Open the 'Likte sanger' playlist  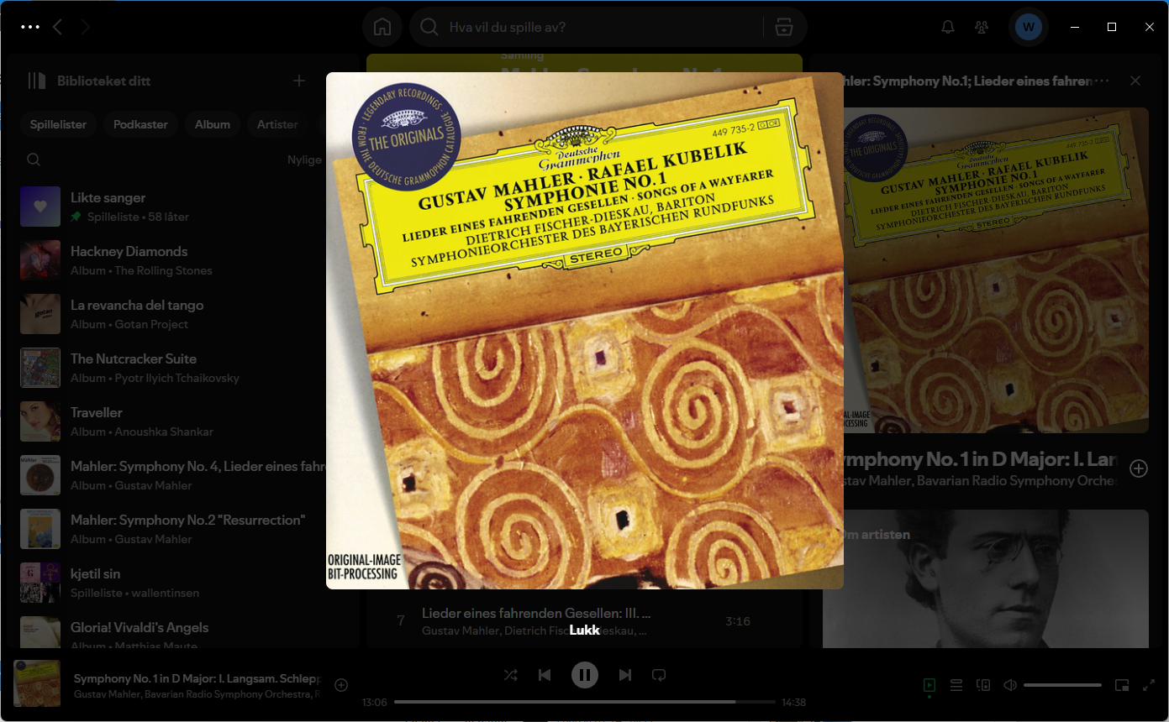172,207
